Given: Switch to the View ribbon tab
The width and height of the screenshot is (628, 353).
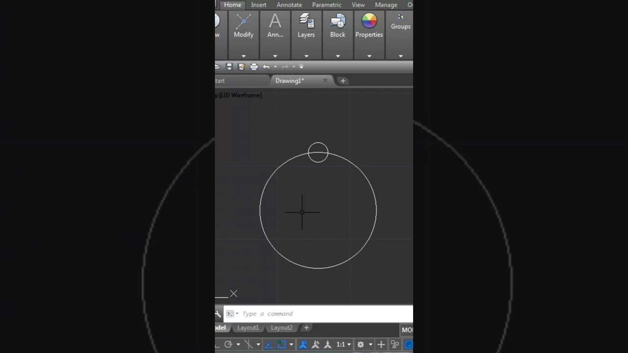Looking at the screenshot, I should pyautogui.click(x=358, y=5).
